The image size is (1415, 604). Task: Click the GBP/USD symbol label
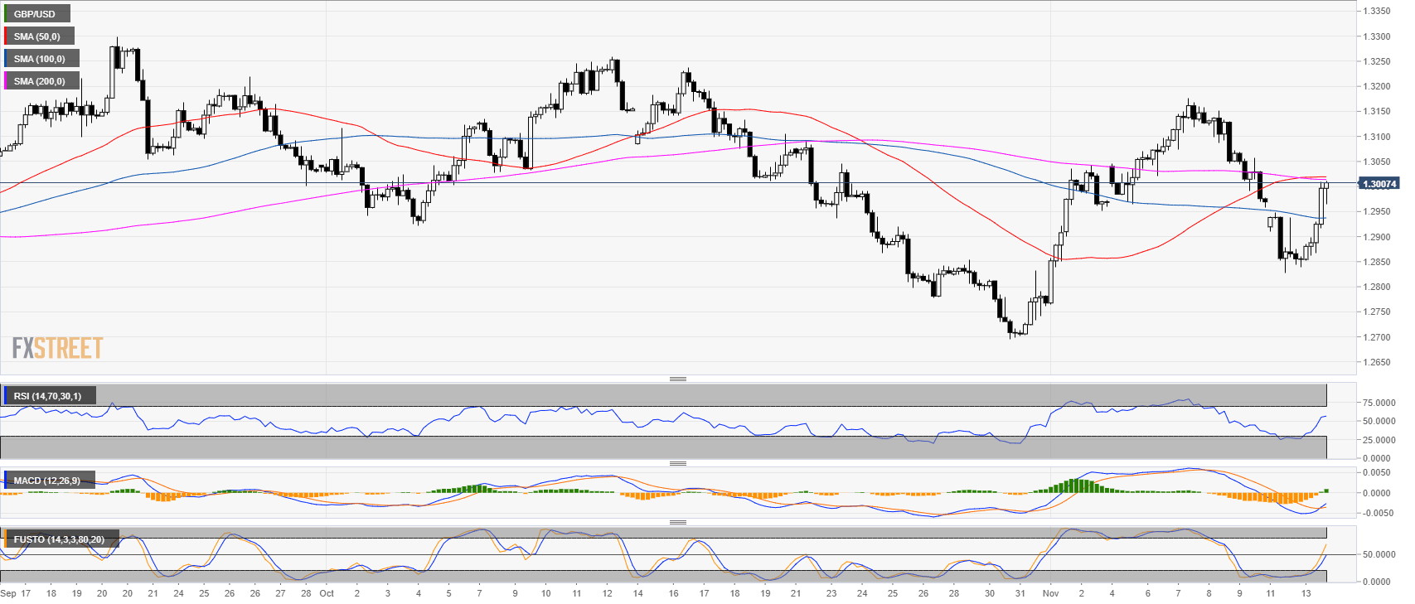(x=36, y=14)
